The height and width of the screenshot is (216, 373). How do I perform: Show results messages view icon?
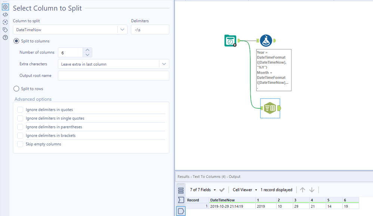click(x=181, y=191)
